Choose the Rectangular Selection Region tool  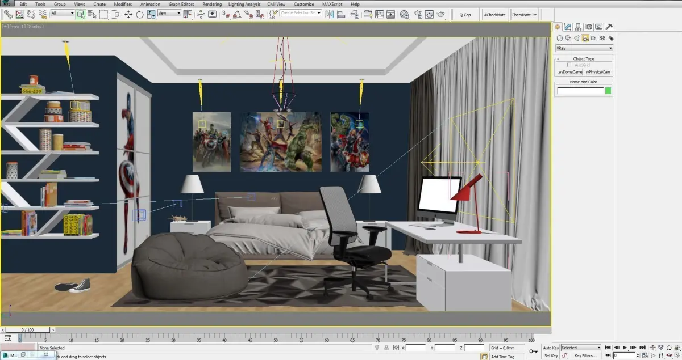tap(104, 14)
